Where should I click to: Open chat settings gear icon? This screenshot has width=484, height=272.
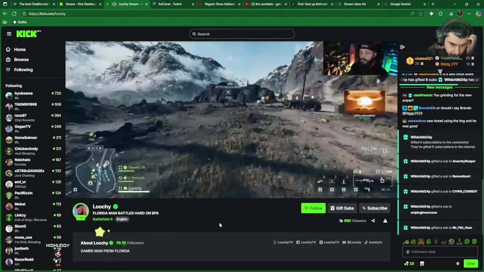[x=458, y=264]
